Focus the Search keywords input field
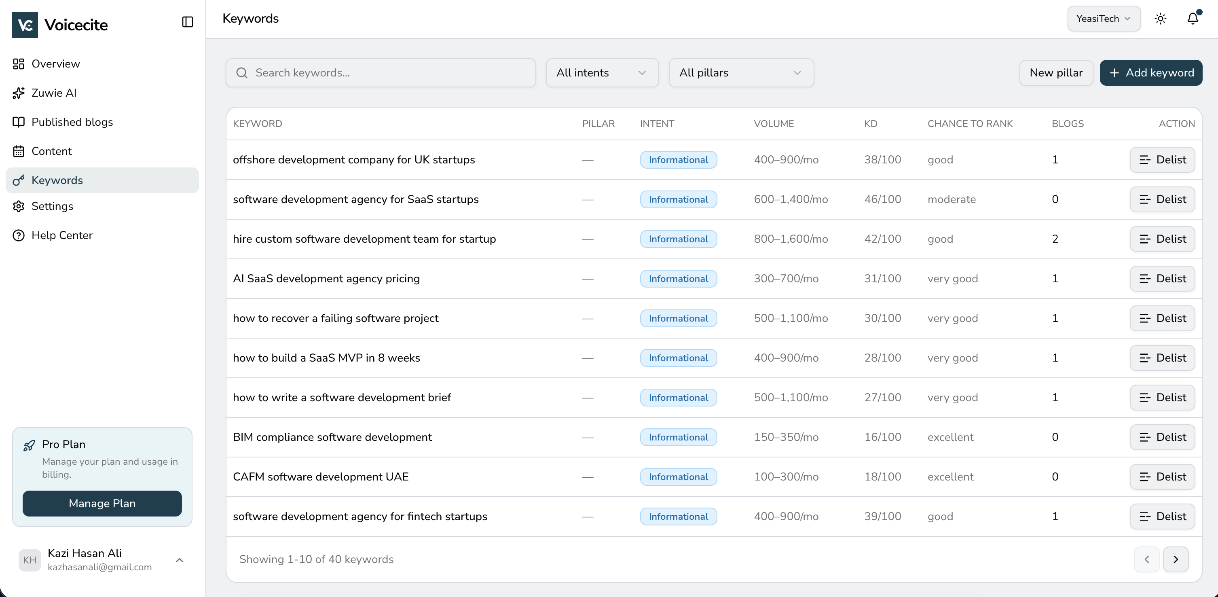The height and width of the screenshot is (597, 1218). [381, 73]
